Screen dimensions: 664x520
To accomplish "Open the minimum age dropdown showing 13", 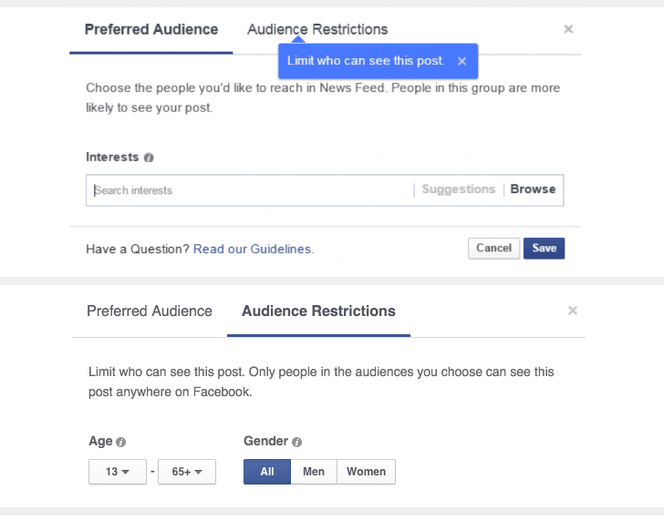I will (x=117, y=472).
